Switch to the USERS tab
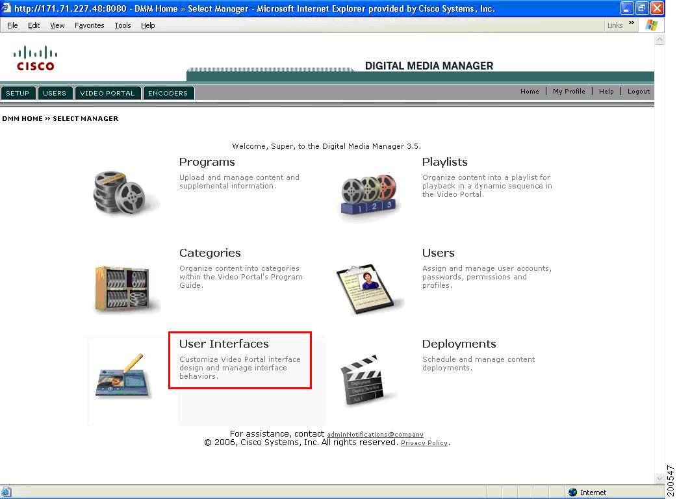The height and width of the screenshot is (499, 677). [55, 94]
